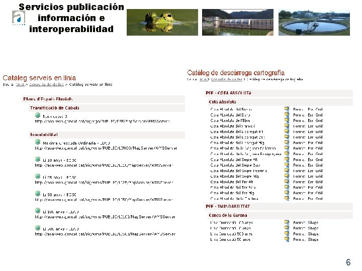Click the agency logo beside the slide title
The height and width of the screenshot is (271, 362).
[19, 18]
